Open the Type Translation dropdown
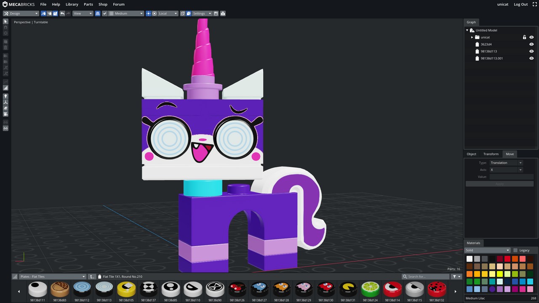 pyautogui.click(x=506, y=162)
